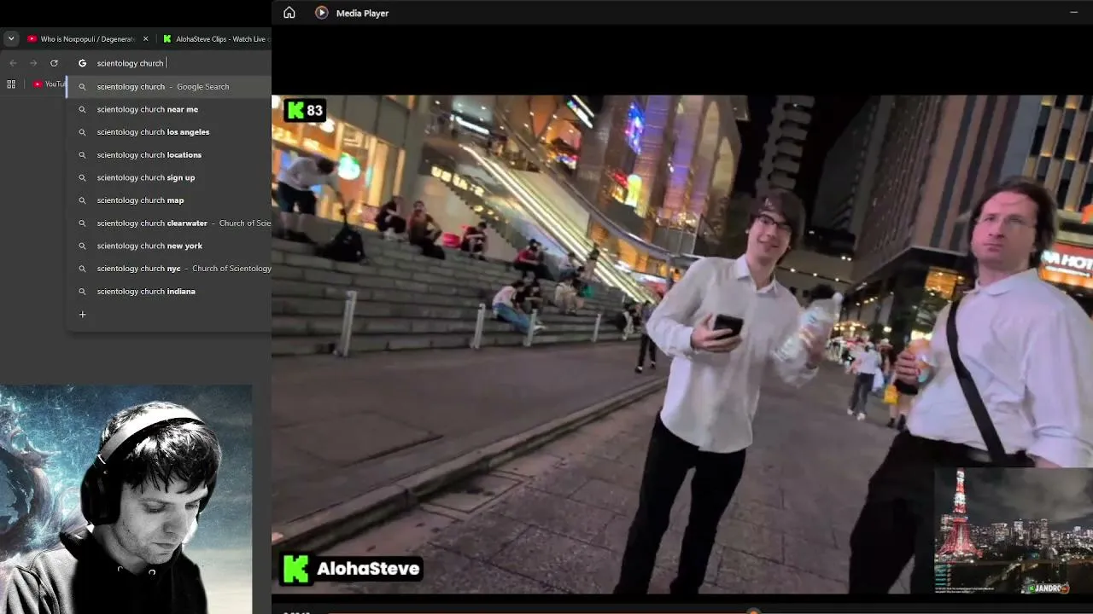Switch to the Who is Noxpopuli tab
This screenshot has height=614, width=1093.
(x=88, y=38)
